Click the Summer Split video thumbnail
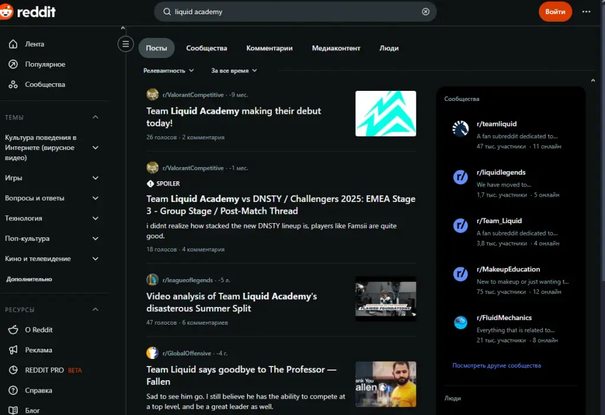This screenshot has height=415, width=605. [x=385, y=299]
